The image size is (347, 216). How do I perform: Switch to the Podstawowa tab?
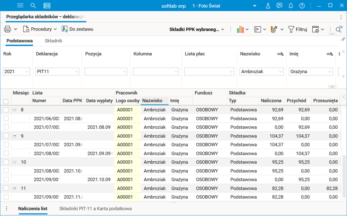(19, 41)
